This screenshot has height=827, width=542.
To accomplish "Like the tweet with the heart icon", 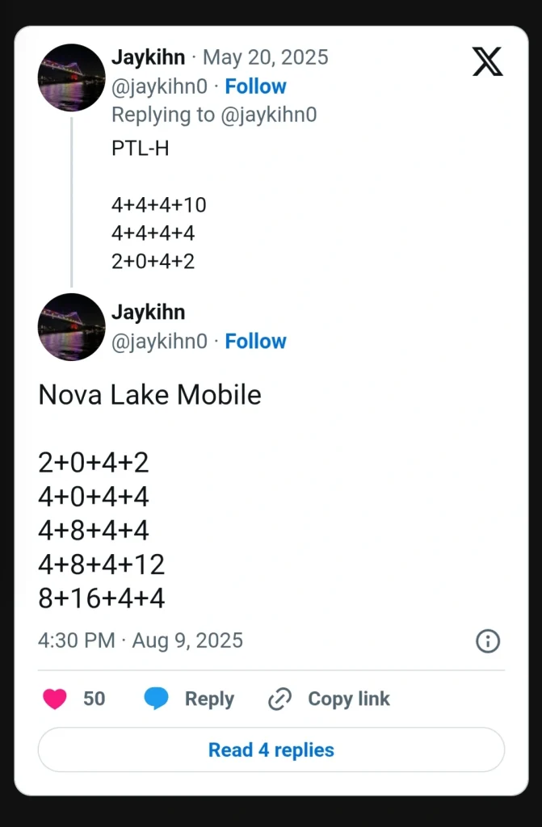I will 55,699.
